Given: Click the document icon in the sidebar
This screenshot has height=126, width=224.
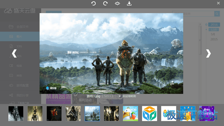Looking at the screenshot, I should pyautogui.click(x=11, y=46).
